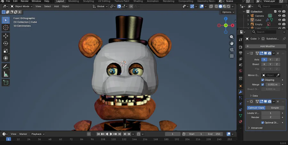Switch to the Shading workspace tab
This screenshot has height=145, width=288.
(138, 1)
